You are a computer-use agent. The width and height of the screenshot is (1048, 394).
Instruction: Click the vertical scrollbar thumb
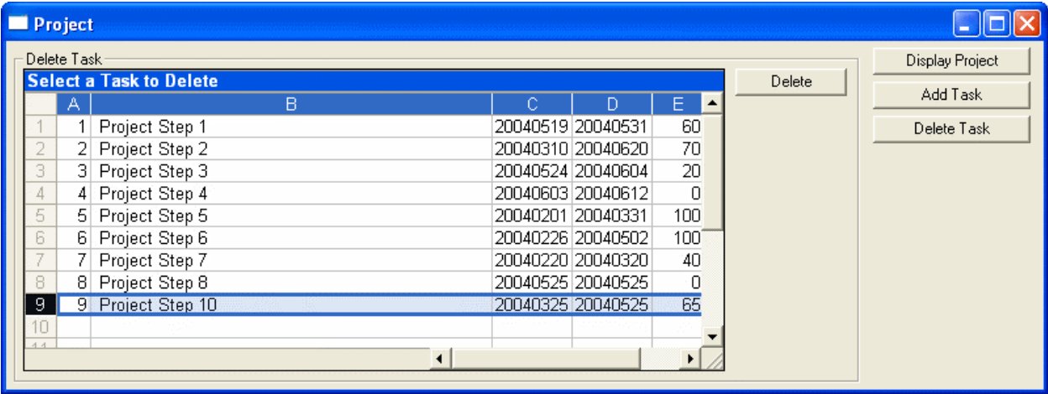(x=711, y=172)
